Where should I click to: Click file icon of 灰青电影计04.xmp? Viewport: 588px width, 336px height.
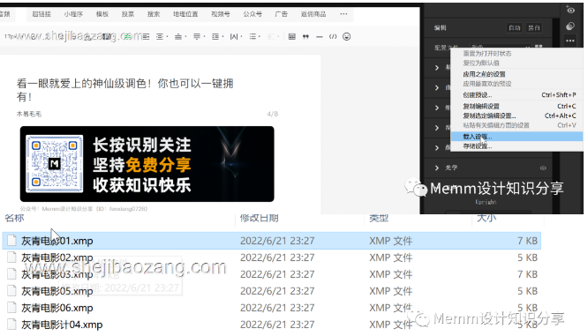click(x=11, y=325)
